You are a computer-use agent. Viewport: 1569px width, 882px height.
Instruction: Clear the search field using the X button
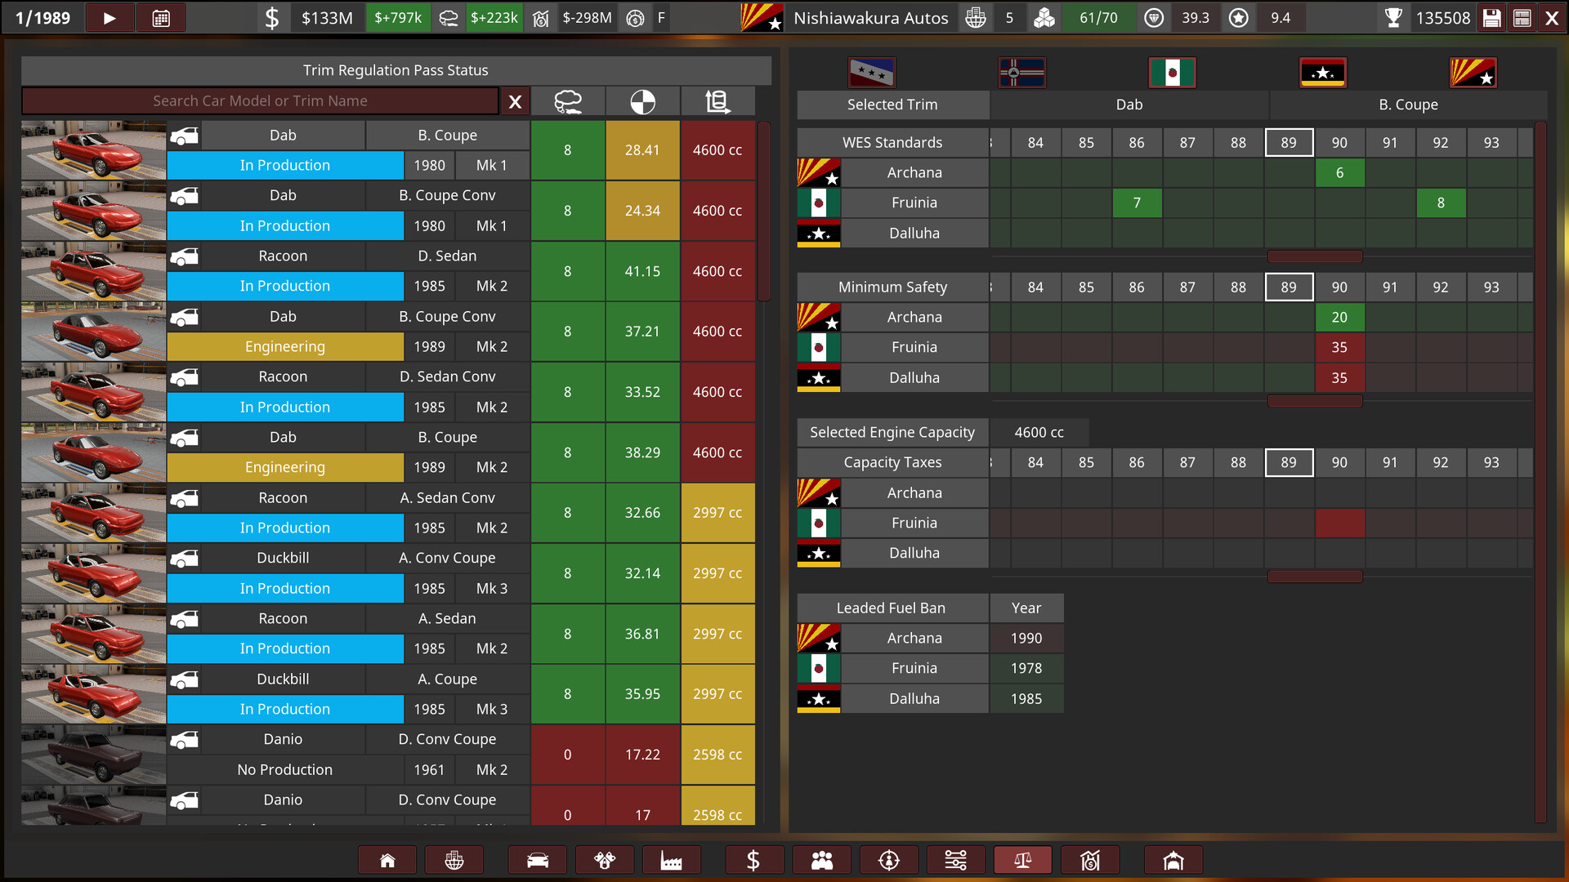(515, 101)
